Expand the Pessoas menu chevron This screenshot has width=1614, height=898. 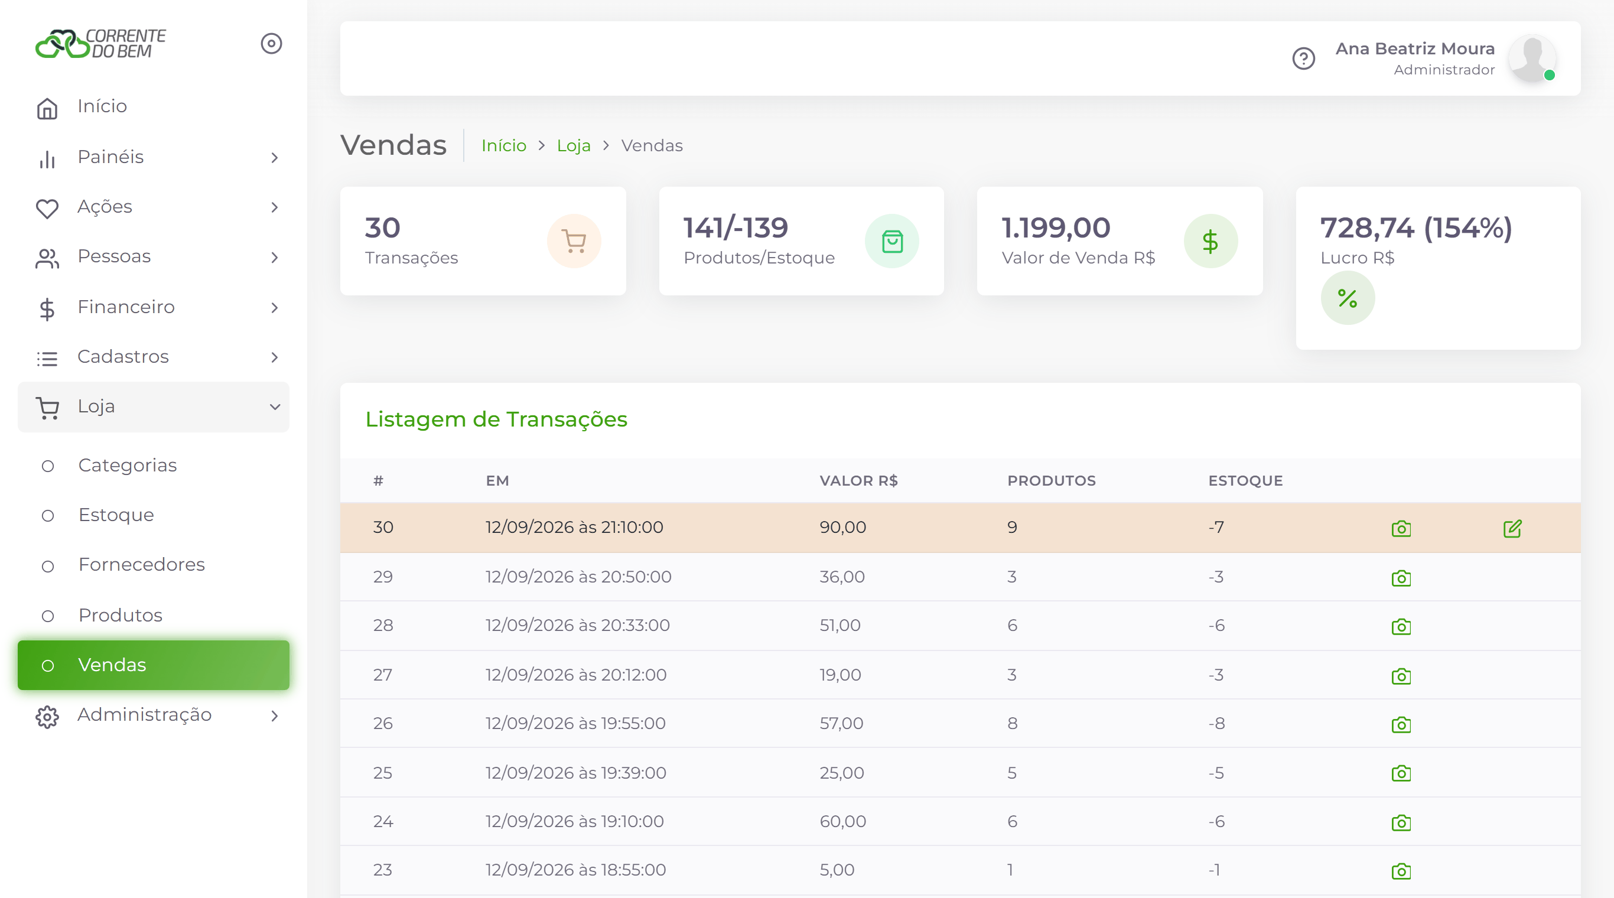click(275, 258)
